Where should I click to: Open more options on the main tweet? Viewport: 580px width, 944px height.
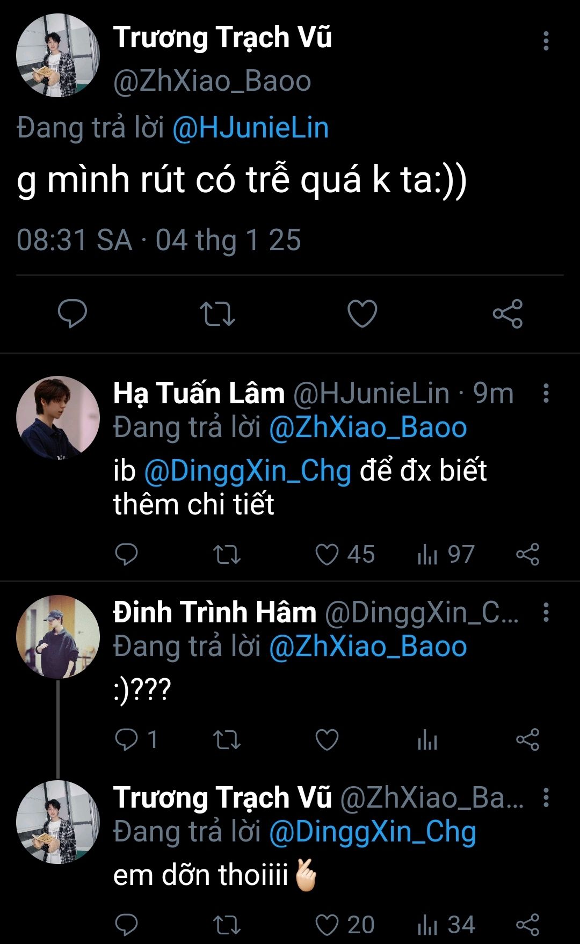tap(546, 41)
